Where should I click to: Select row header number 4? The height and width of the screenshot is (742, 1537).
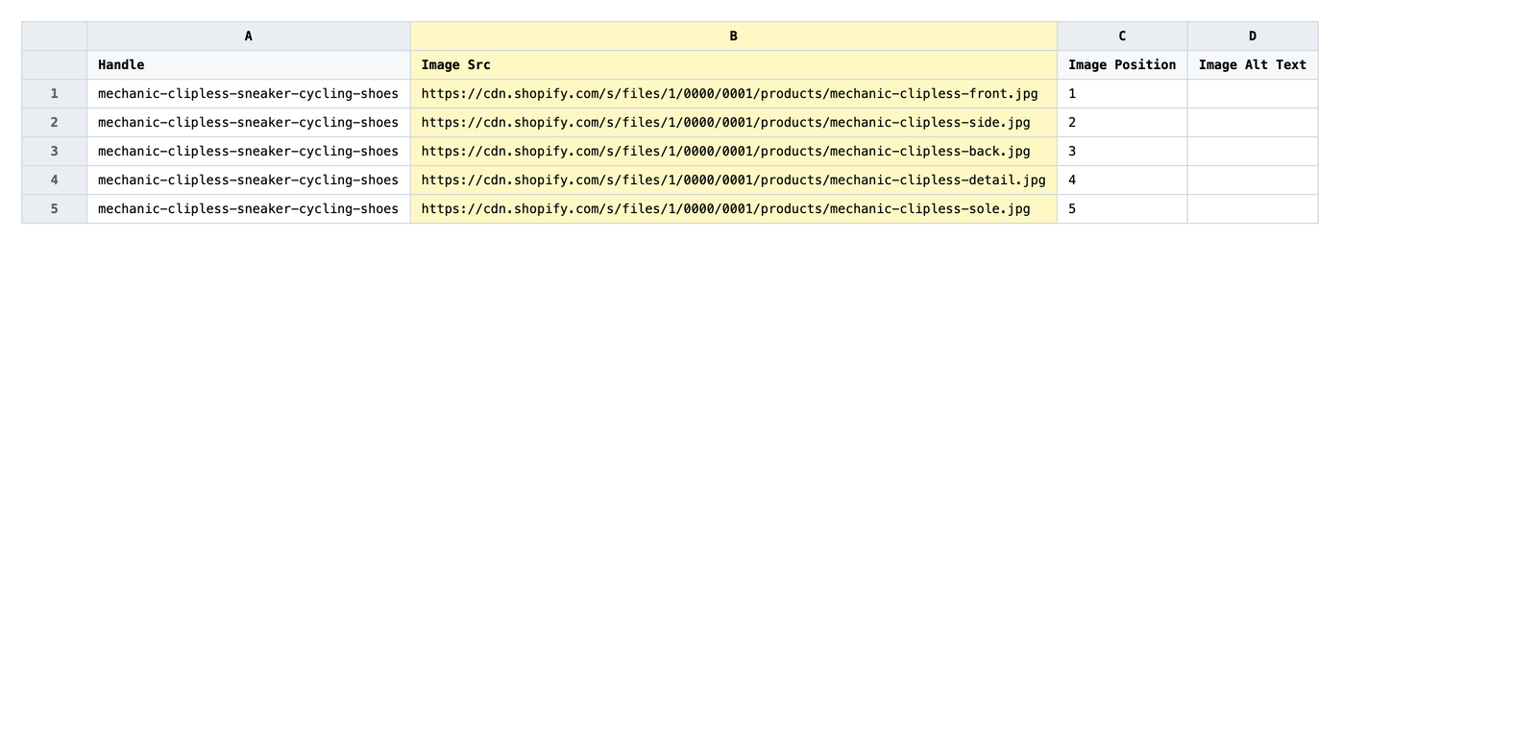55,180
